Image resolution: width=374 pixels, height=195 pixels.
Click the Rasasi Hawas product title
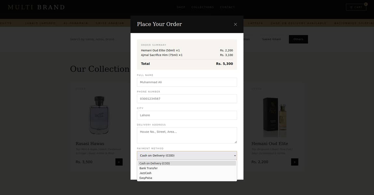tap(90, 144)
